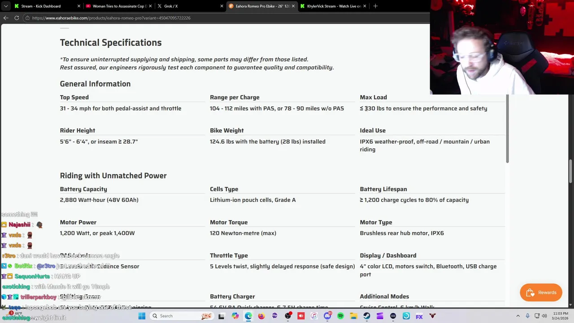Click the General Information heading

pyautogui.click(x=95, y=84)
